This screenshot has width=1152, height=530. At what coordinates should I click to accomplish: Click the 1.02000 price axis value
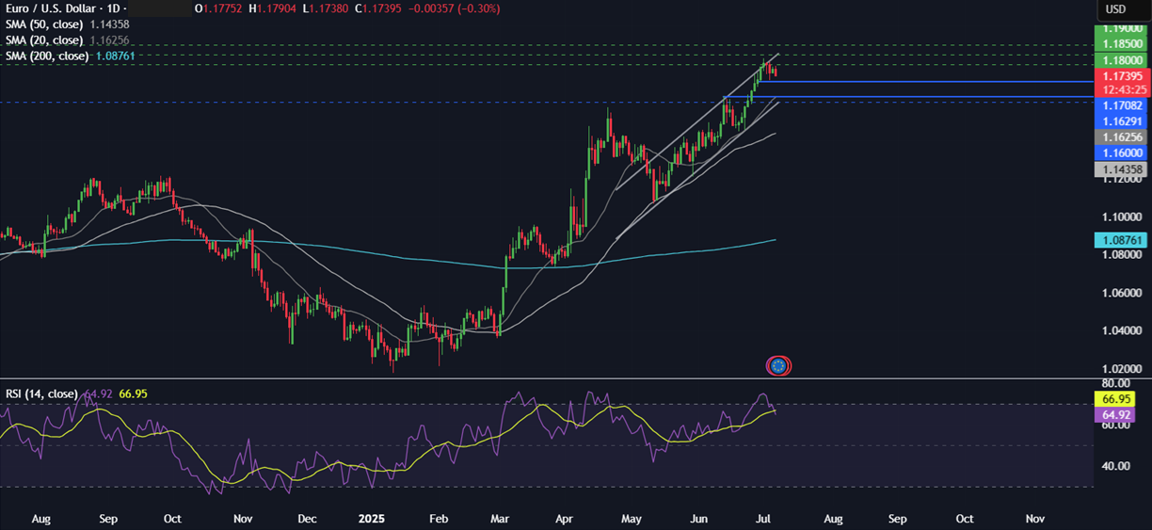[x=1124, y=368]
